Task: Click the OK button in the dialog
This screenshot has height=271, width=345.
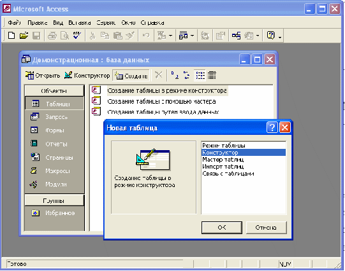Action: (x=222, y=228)
